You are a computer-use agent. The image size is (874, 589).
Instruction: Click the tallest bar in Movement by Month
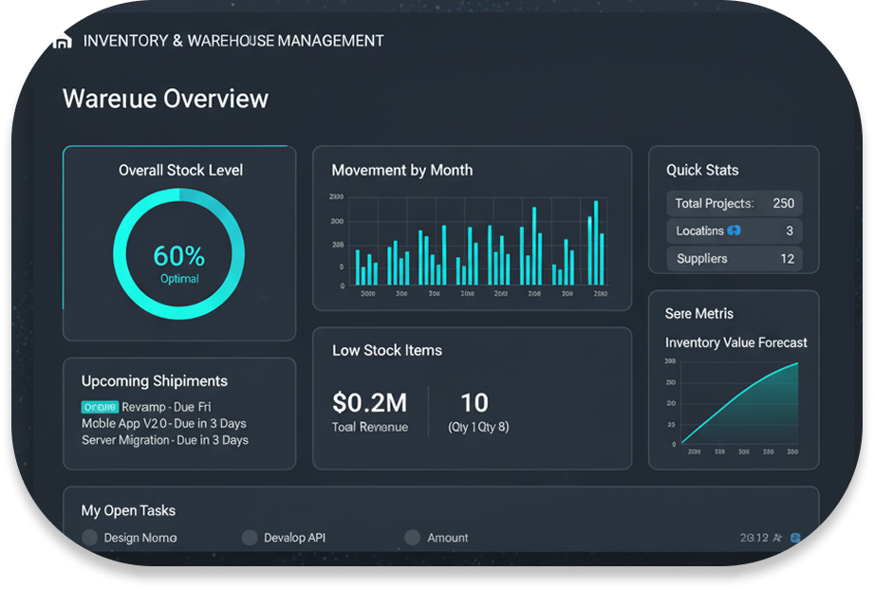point(596,242)
